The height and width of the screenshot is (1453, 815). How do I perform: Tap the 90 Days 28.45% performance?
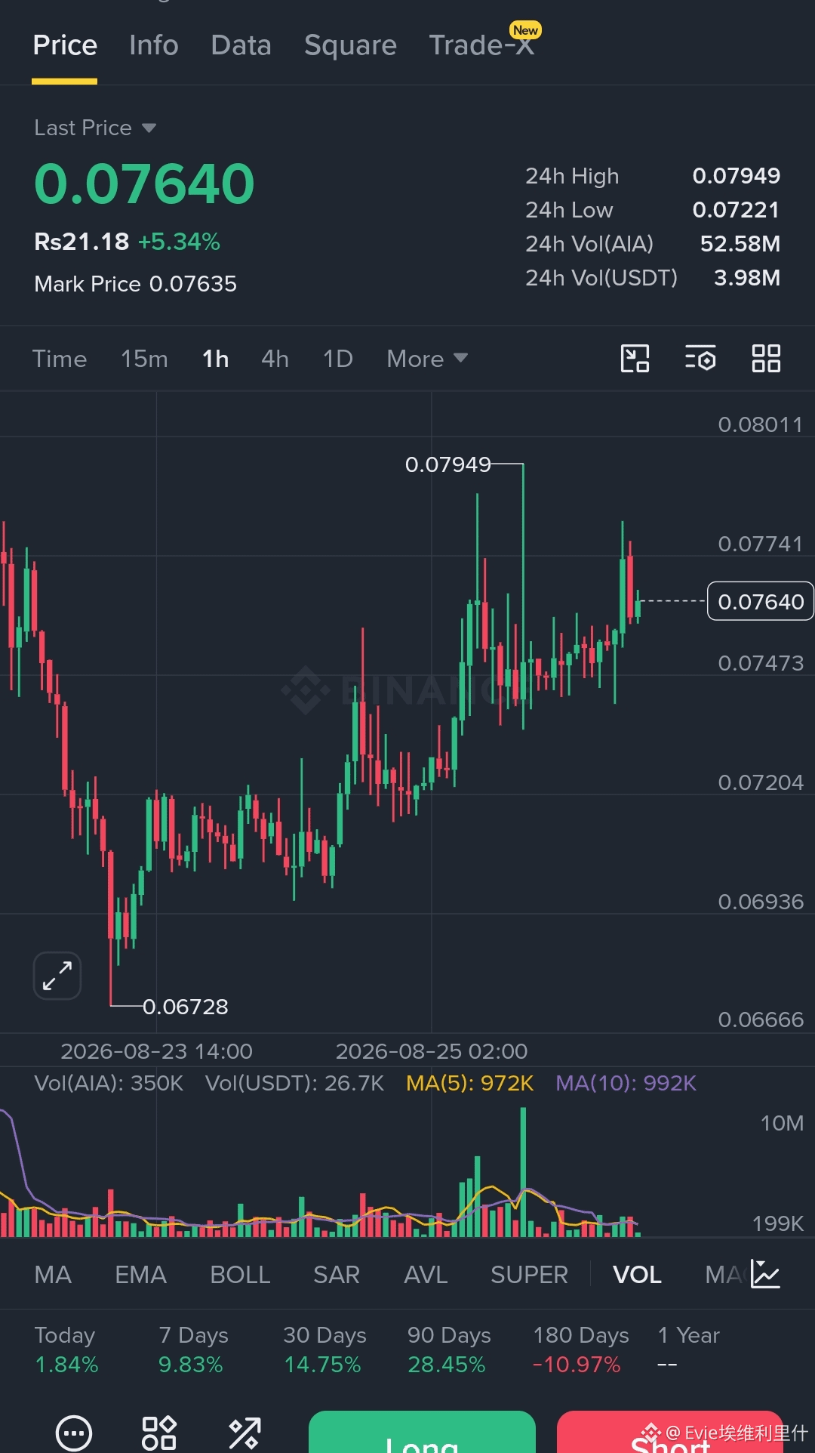pos(449,1350)
